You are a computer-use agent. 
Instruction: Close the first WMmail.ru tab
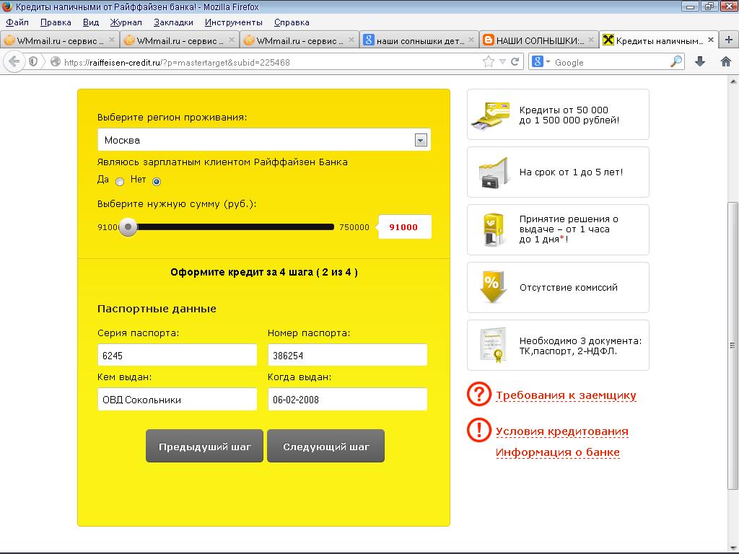[x=112, y=40]
